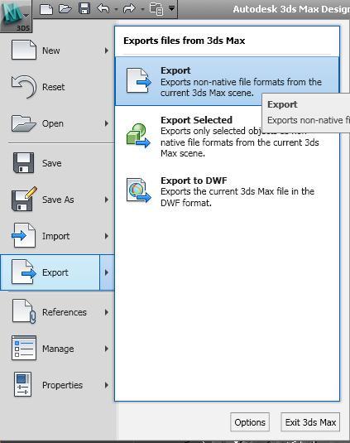
Task: Expand the Import submenu arrow
Action: [x=107, y=236]
